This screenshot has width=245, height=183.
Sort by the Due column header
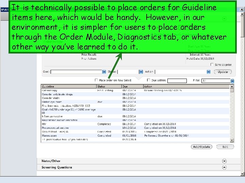(x=132, y=86)
